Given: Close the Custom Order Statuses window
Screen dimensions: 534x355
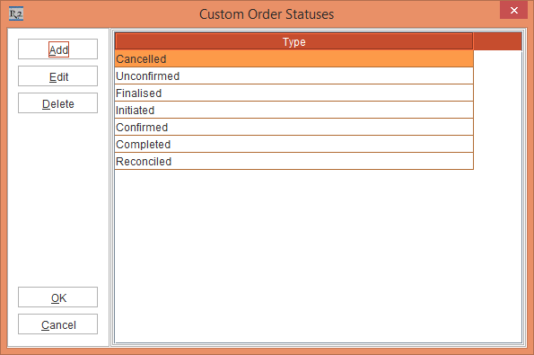Looking at the screenshot, I should pyautogui.click(x=513, y=10).
